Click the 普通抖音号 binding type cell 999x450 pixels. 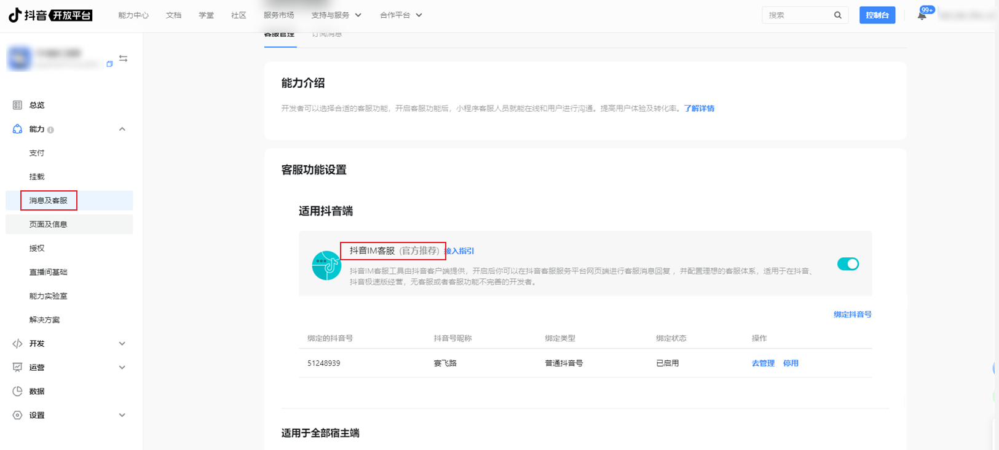(564, 363)
